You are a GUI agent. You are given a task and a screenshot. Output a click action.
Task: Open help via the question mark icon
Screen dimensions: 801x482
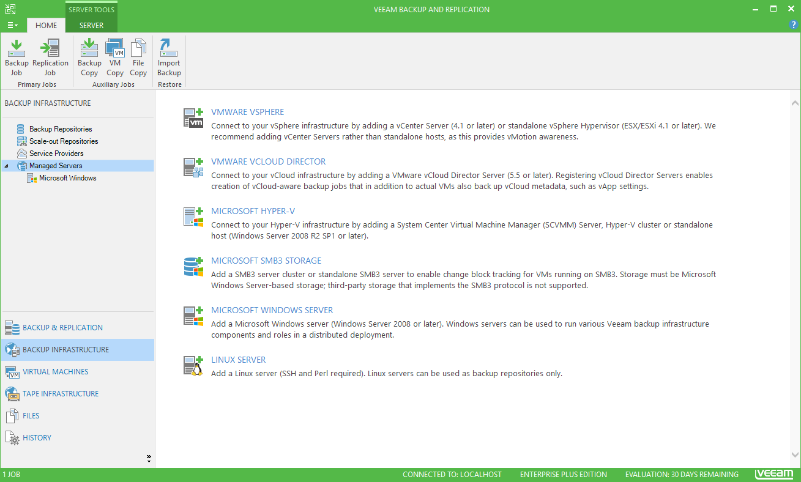click(x=794, y=25)
